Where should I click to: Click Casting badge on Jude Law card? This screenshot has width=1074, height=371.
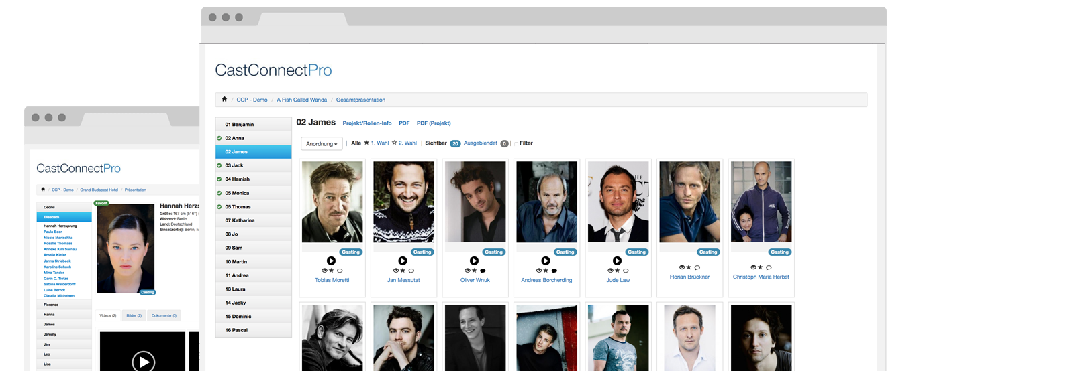(636, 252)
